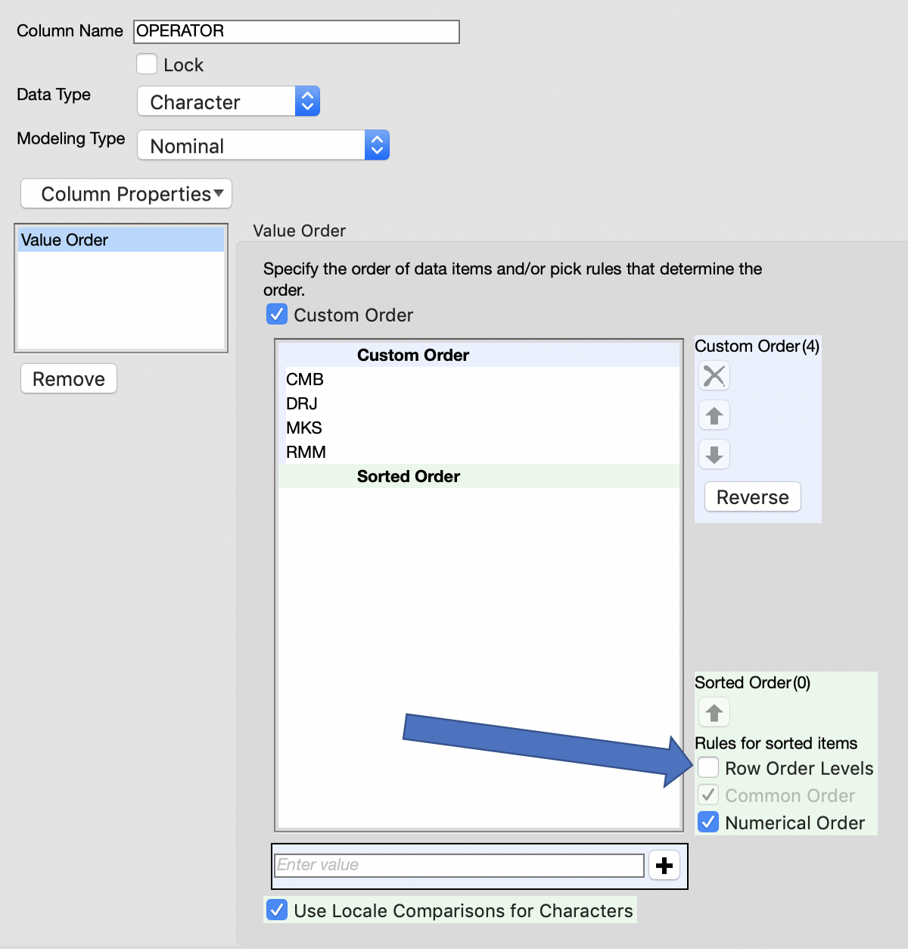Click the Column Name text field
The image size is (908, 949).
[x=297, y=31]
